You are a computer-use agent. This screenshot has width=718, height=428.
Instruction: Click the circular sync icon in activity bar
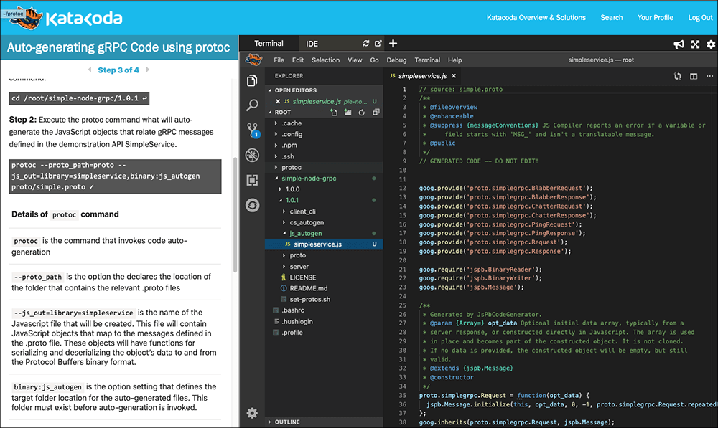(x=252, y=205)
